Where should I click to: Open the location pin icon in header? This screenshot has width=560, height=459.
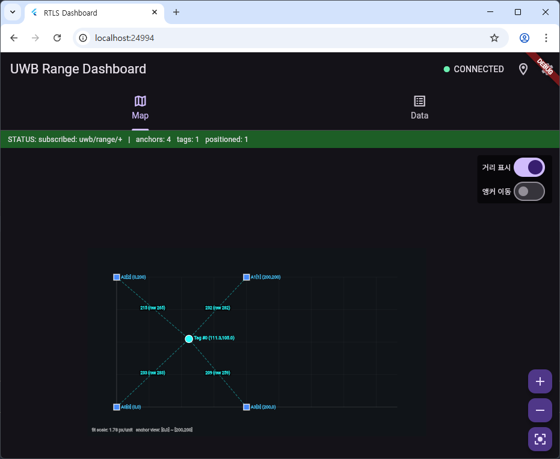click(523, 69)
